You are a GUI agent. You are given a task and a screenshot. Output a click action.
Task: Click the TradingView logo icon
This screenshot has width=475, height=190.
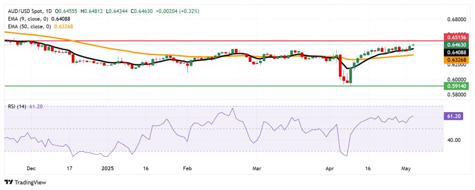click(8, 182)
